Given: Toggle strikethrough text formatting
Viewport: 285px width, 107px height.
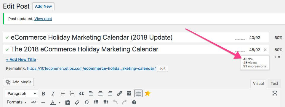Looking at the screenshot, I should pyautogui.click(x=34, y=102).
